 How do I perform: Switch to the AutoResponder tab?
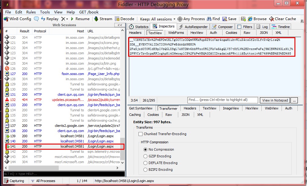pos(193,27)
